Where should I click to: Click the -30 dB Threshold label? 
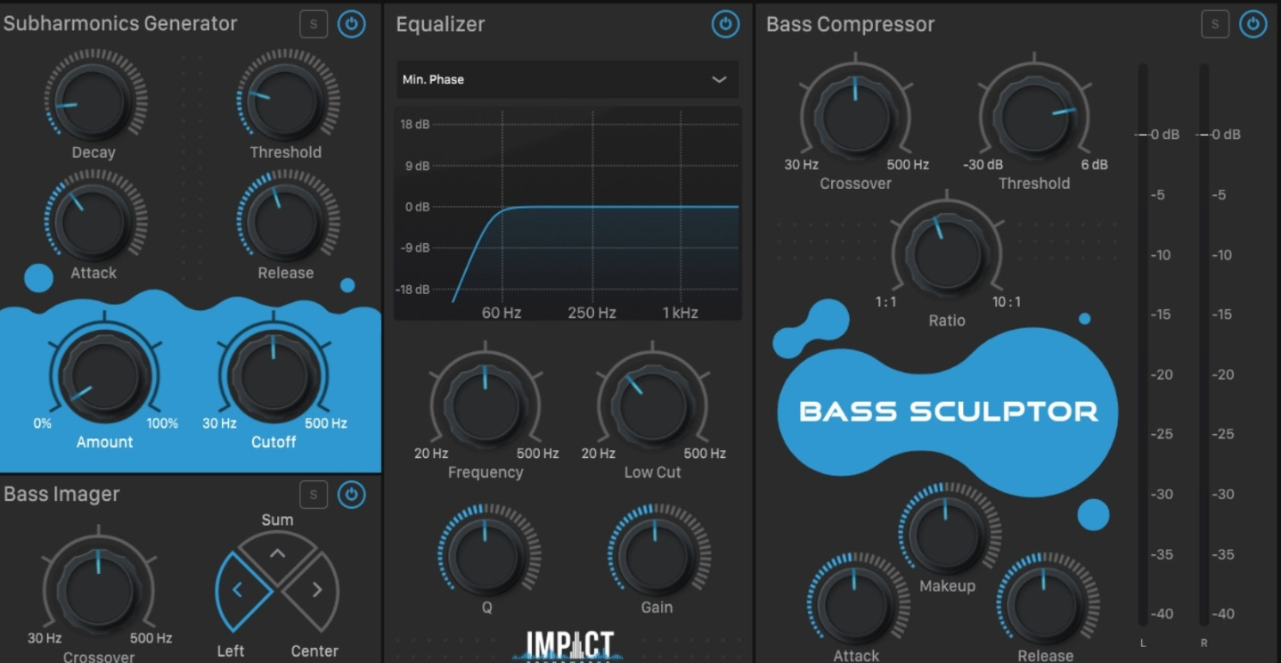(x=983, y=165)
